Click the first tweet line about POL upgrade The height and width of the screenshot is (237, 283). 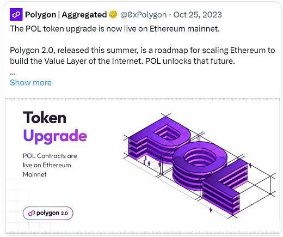click(x=115, y=29)
